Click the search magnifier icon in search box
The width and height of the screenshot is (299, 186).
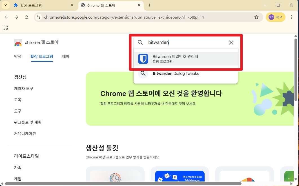click(x=140, y=42)
